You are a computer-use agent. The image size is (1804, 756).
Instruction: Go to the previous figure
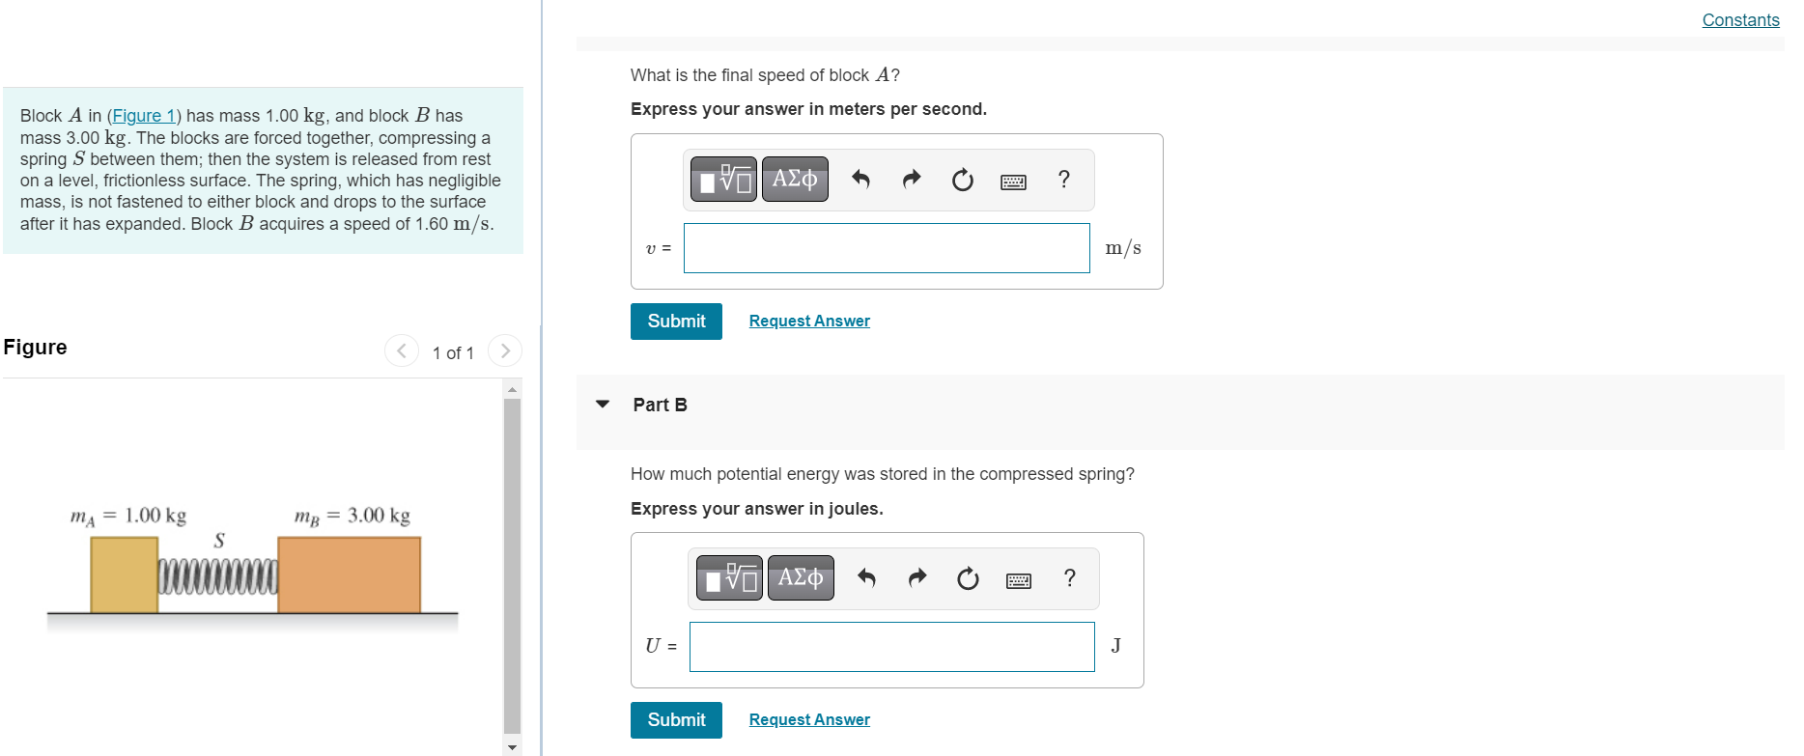coord(402,350)
